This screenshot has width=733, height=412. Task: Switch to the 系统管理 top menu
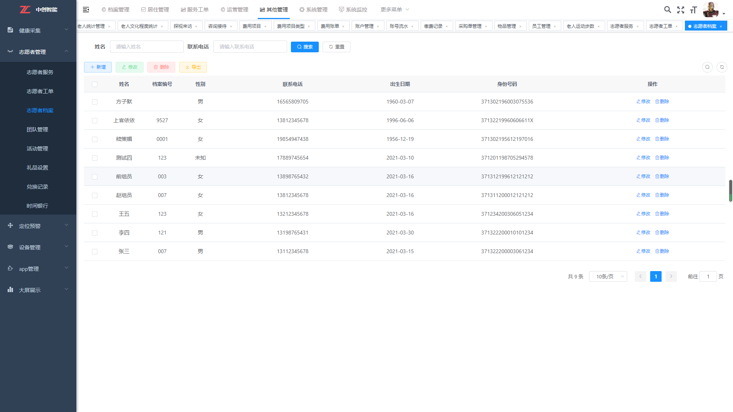coord(313,10)
